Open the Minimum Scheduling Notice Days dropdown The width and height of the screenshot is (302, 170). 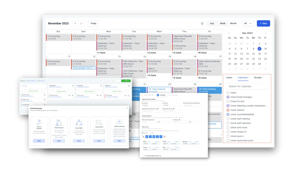click(x=163, y=122)
